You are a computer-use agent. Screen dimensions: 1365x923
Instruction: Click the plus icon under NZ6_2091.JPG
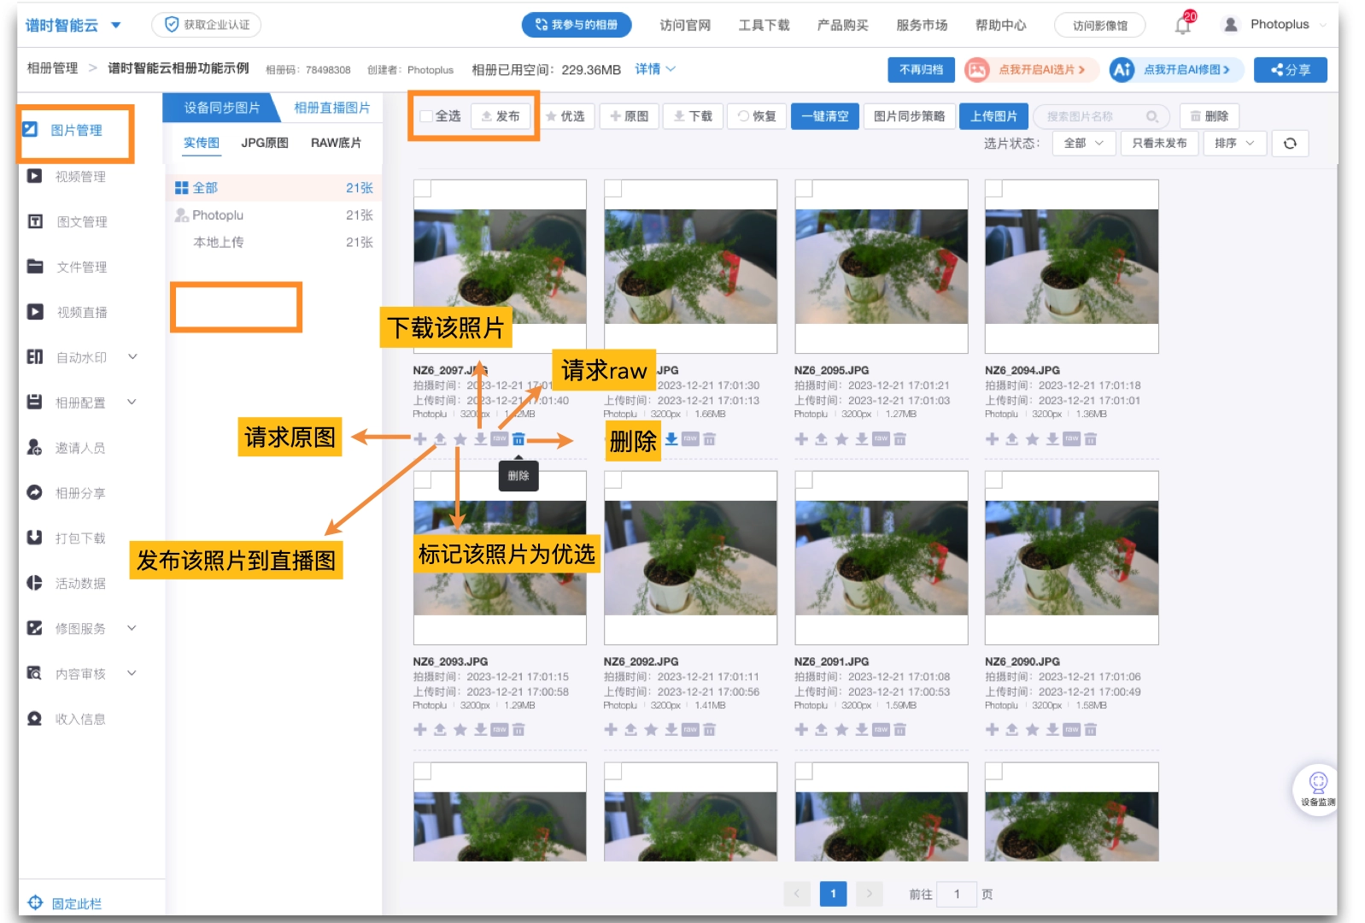coord(801,730)
